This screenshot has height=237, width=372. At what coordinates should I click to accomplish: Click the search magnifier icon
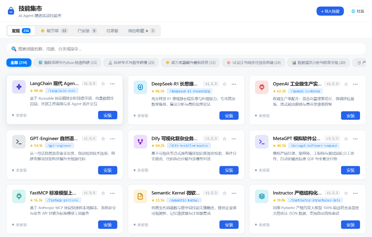click(14, 49)
